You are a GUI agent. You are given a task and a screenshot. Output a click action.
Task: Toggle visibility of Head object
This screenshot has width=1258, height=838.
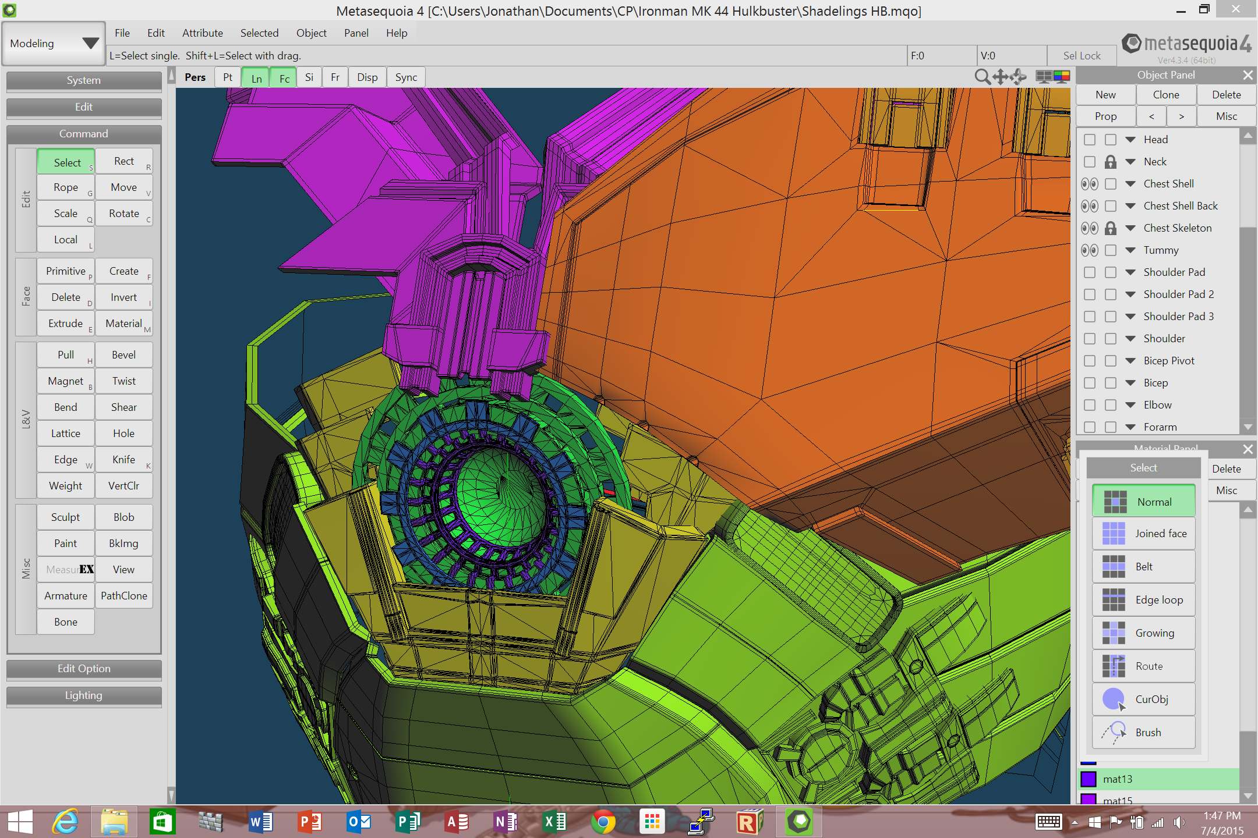(x=1090, y=140)
